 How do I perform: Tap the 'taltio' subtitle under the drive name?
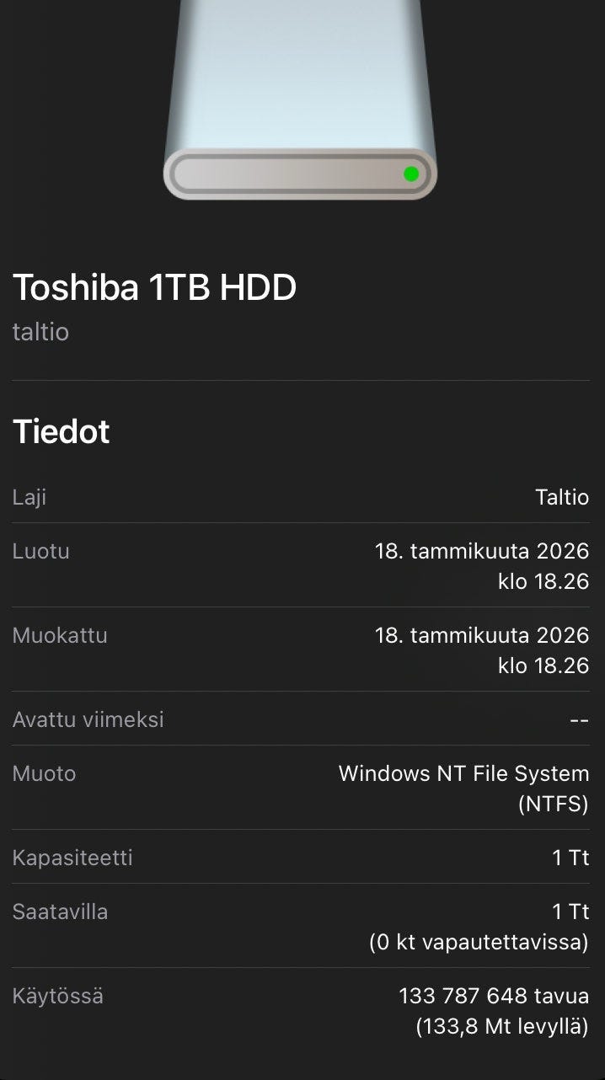[x=40, y=332]
